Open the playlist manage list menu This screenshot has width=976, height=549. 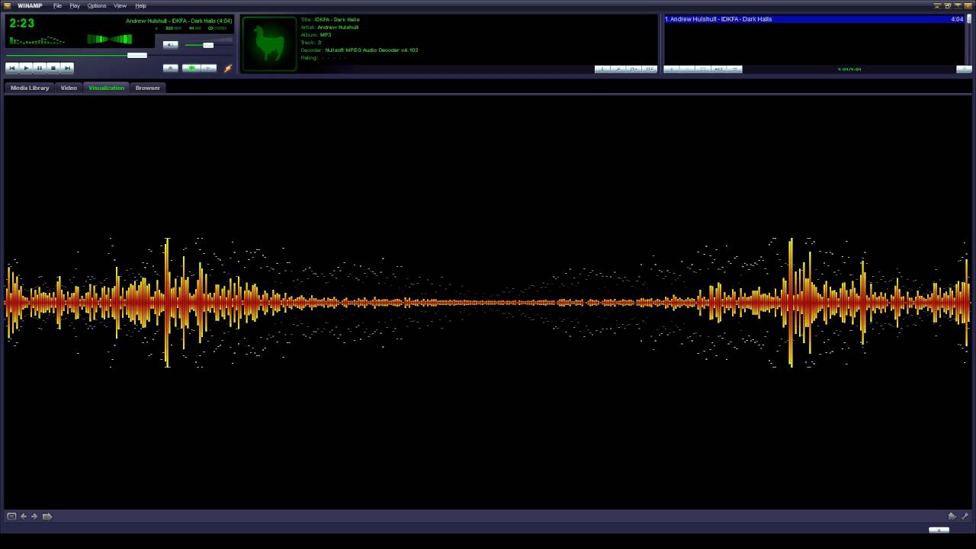coord(735,69)
